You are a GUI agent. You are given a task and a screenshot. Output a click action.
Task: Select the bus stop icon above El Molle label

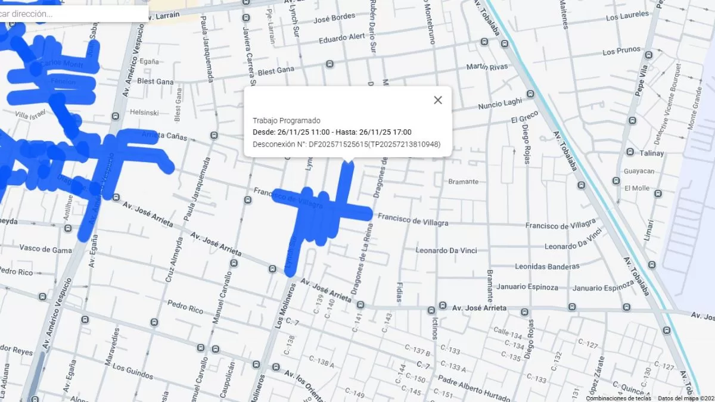[x=615, y=180]
